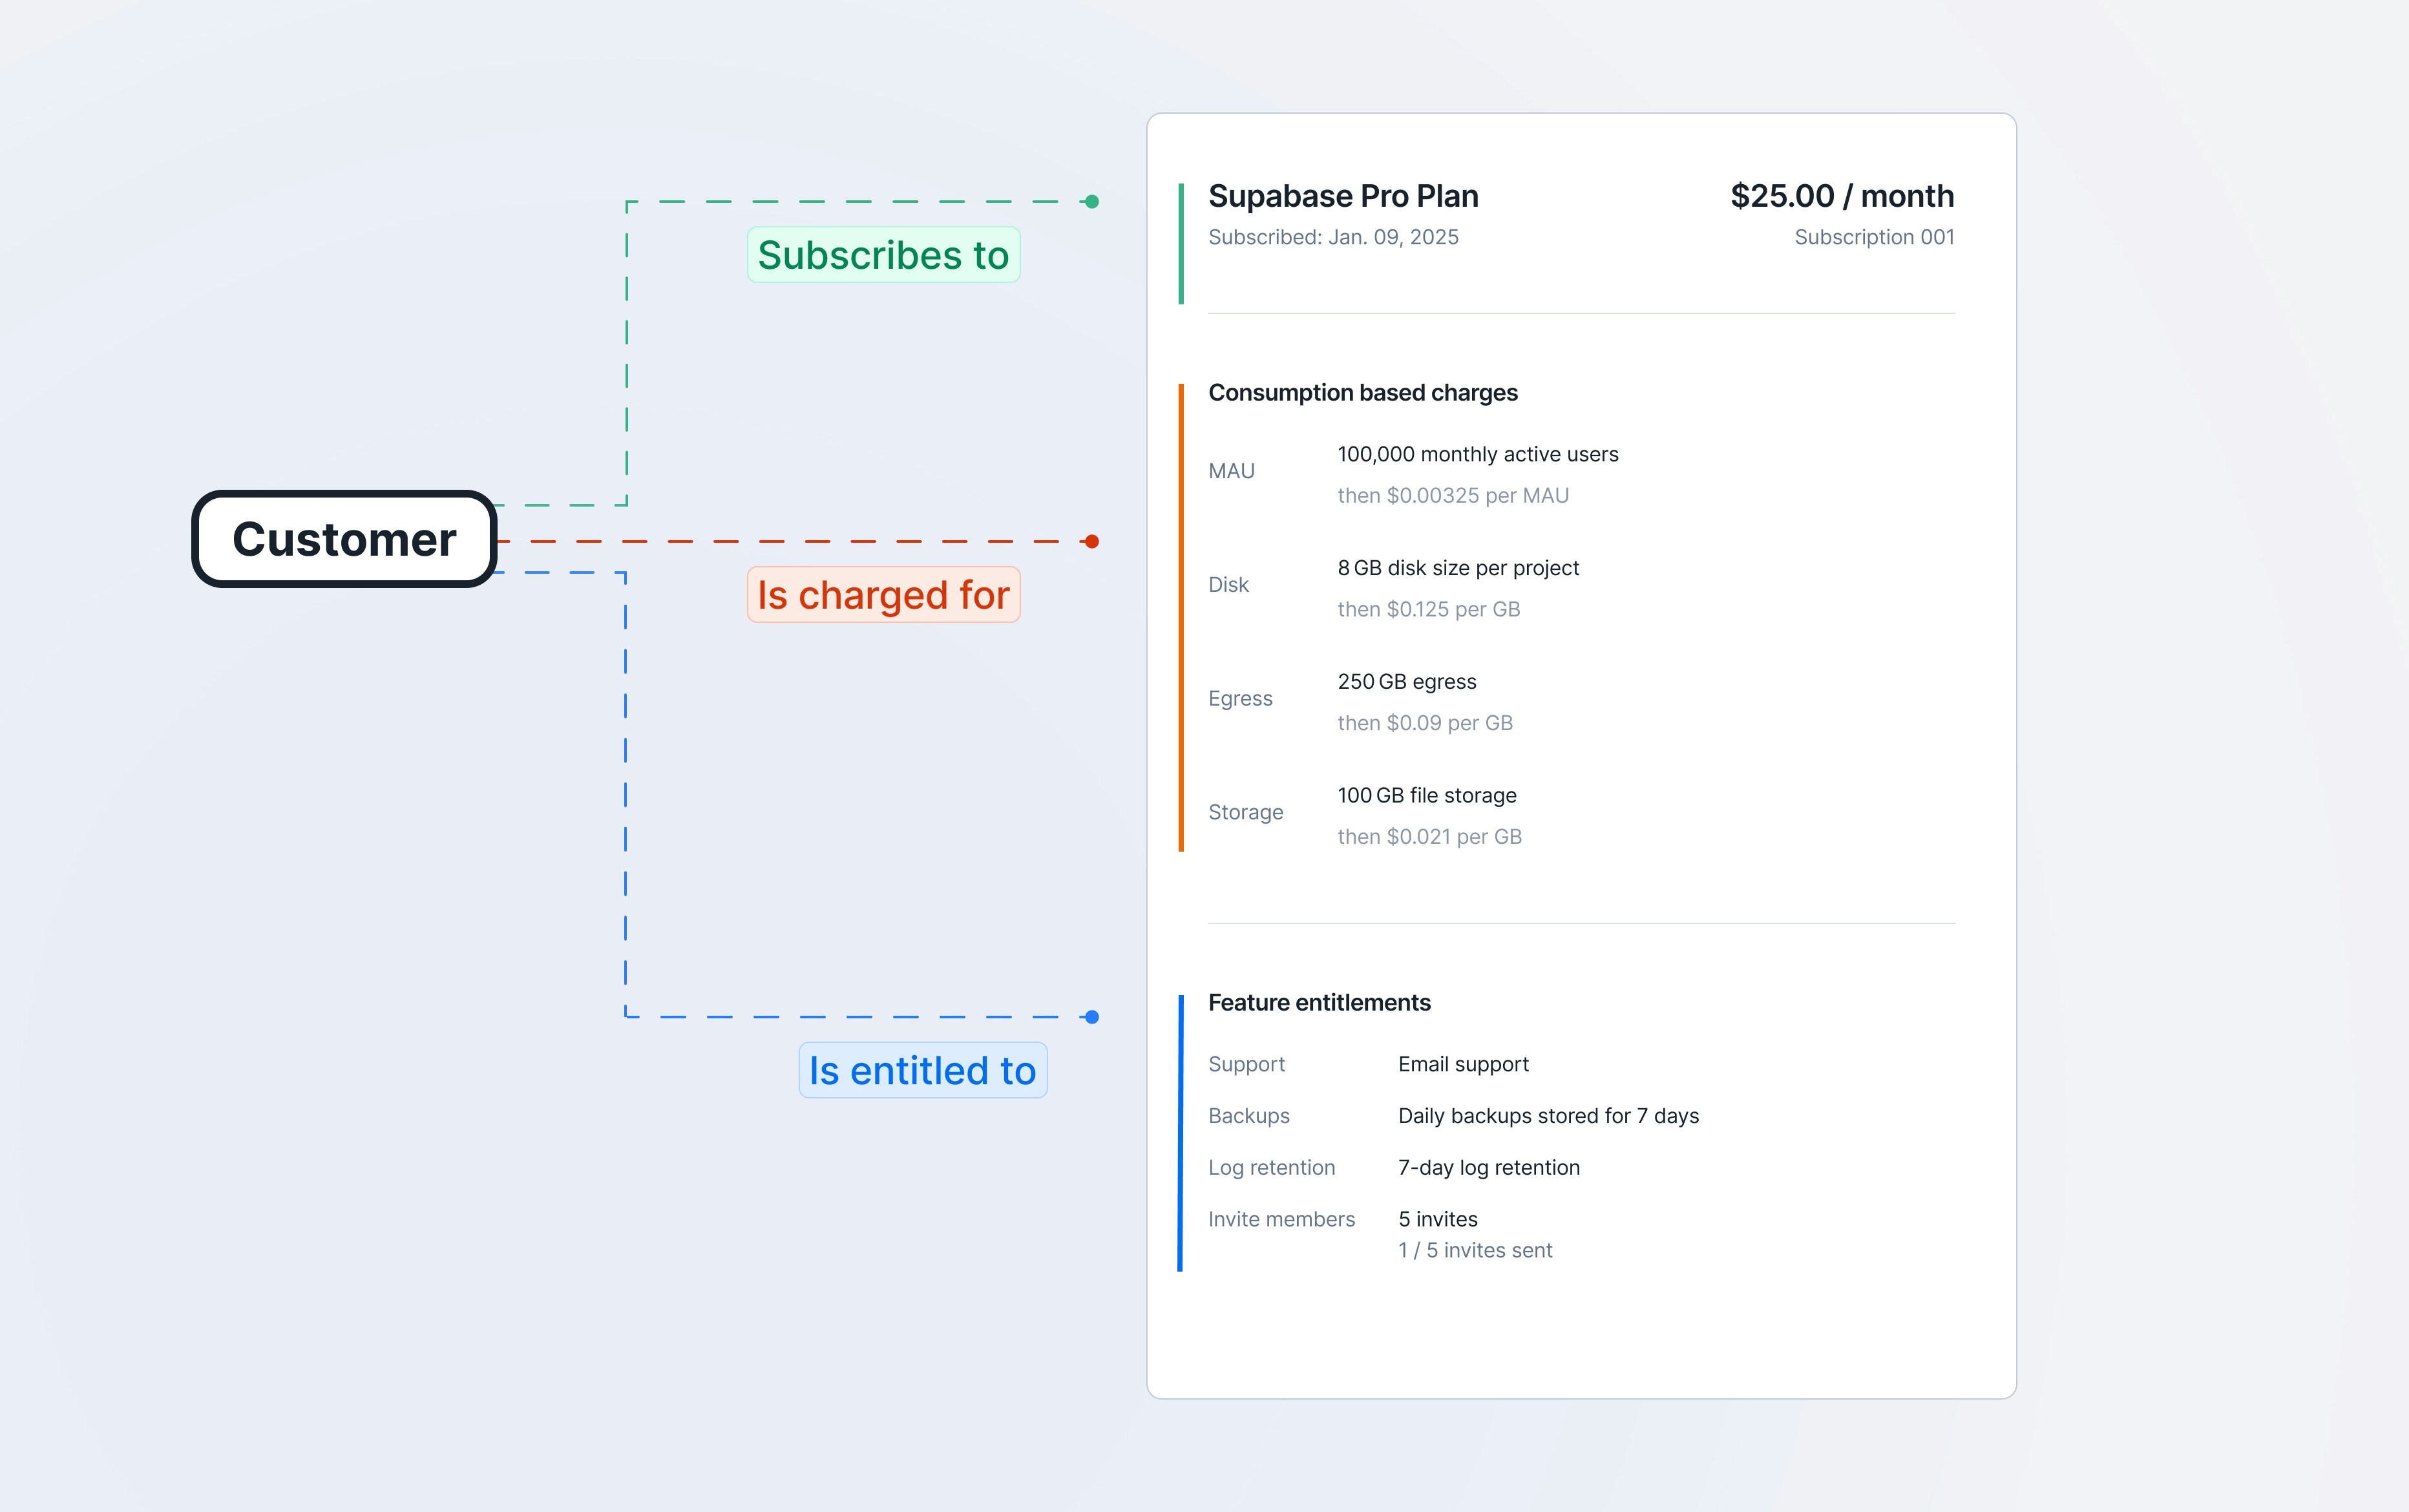Click the MAU row label
The width and height of the screenshot is (2409, 1512).
pyautogui.click(x=1231, y=471)
